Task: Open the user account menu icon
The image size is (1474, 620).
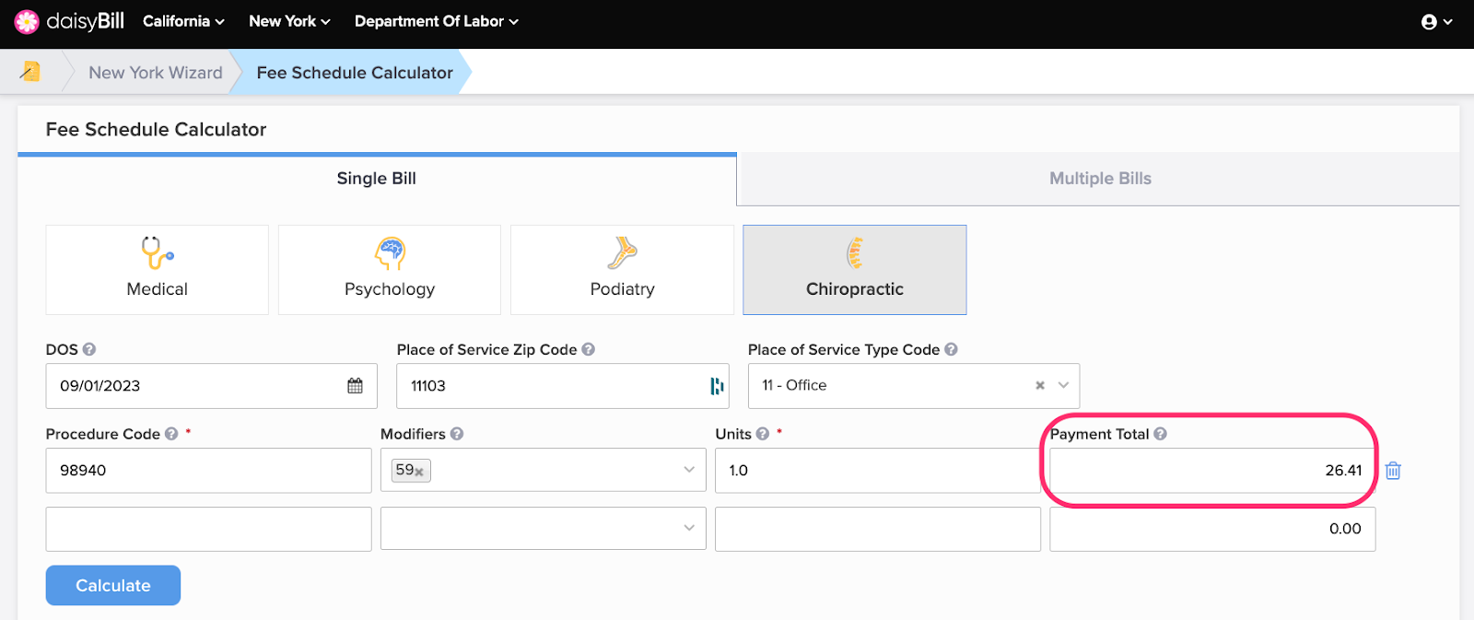Action: [1436, 22]
